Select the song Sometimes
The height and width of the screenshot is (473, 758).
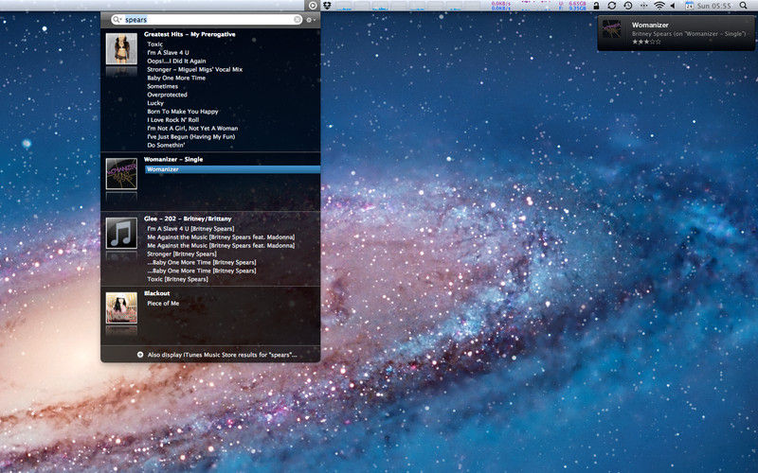click(x=162, y=86)
